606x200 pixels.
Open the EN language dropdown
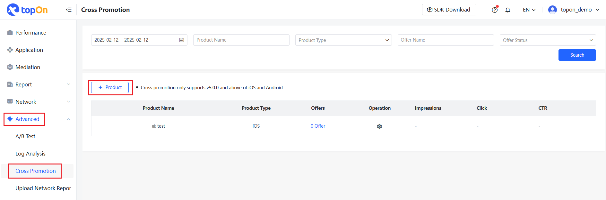[x=529, y=10]
